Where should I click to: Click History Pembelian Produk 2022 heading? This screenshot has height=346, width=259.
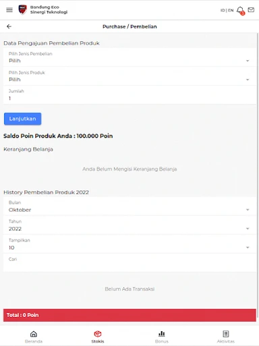46,192
